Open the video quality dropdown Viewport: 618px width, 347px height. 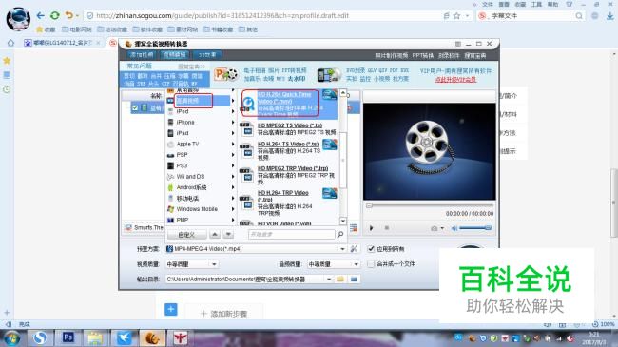(x=214, y=264)
